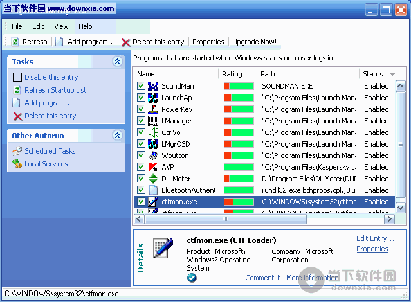
Task: Open the View menu
Action: pyautogui.click(x=61, y=26)
